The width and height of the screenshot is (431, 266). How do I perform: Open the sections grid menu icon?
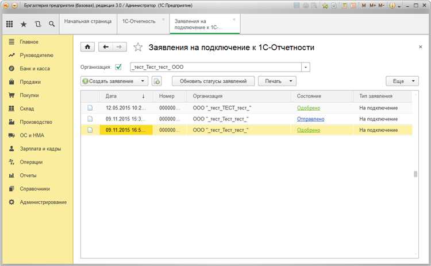coord(10,24)
